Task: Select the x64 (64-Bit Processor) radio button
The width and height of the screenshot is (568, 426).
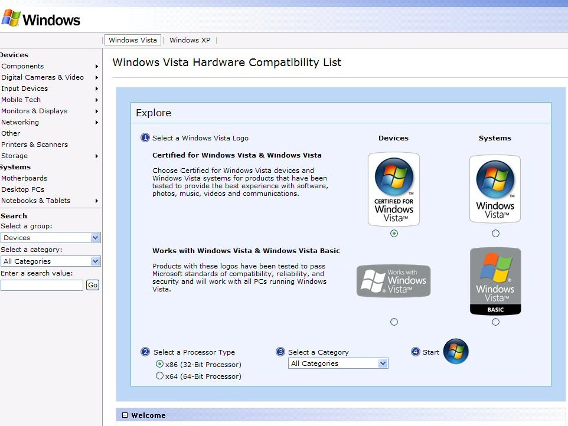Action: click(159, 376)
